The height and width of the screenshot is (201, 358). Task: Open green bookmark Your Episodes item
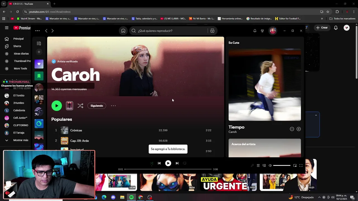[x=39, y=76]
